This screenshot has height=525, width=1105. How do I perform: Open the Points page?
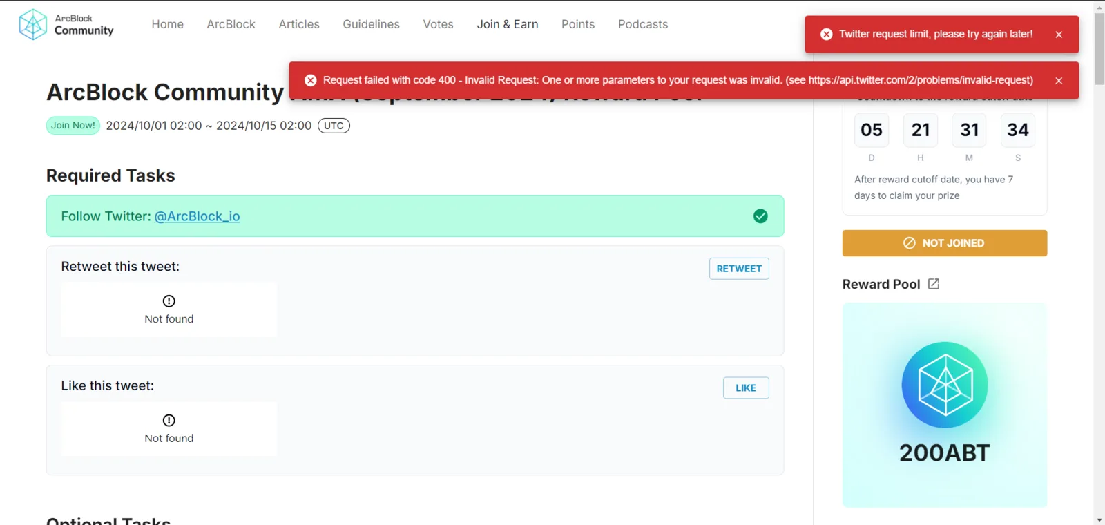coord(578,24)
